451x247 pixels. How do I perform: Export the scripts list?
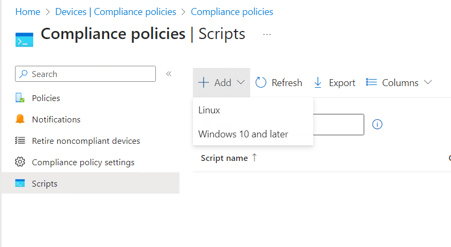click(x=335, y=83)
